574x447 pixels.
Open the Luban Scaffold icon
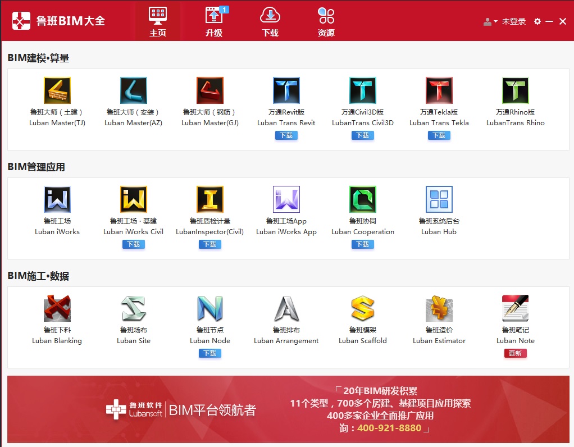pyautogui.click(x=363, y=308)
